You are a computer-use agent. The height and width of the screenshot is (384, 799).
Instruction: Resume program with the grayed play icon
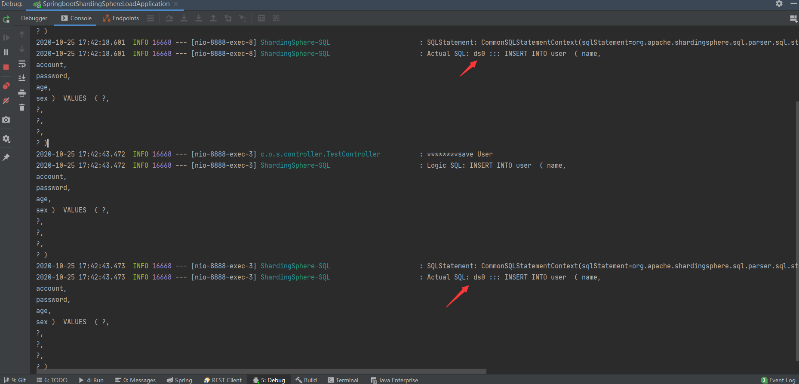6,37
